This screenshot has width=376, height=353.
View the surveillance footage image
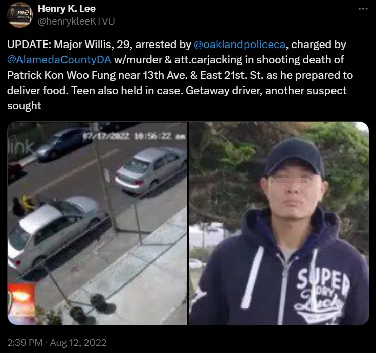97,223
